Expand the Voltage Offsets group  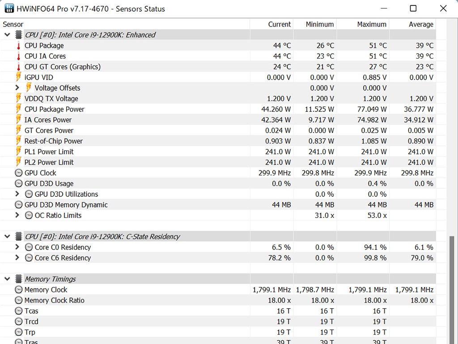click(x=17, y=88)
